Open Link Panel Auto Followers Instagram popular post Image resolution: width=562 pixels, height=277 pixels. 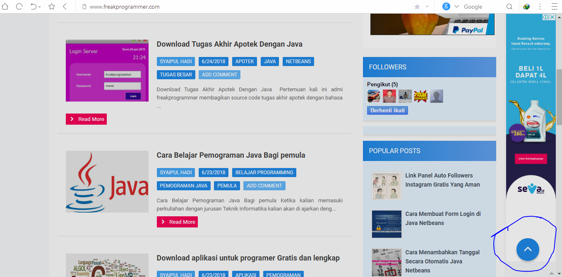click(x=442, y=180)
